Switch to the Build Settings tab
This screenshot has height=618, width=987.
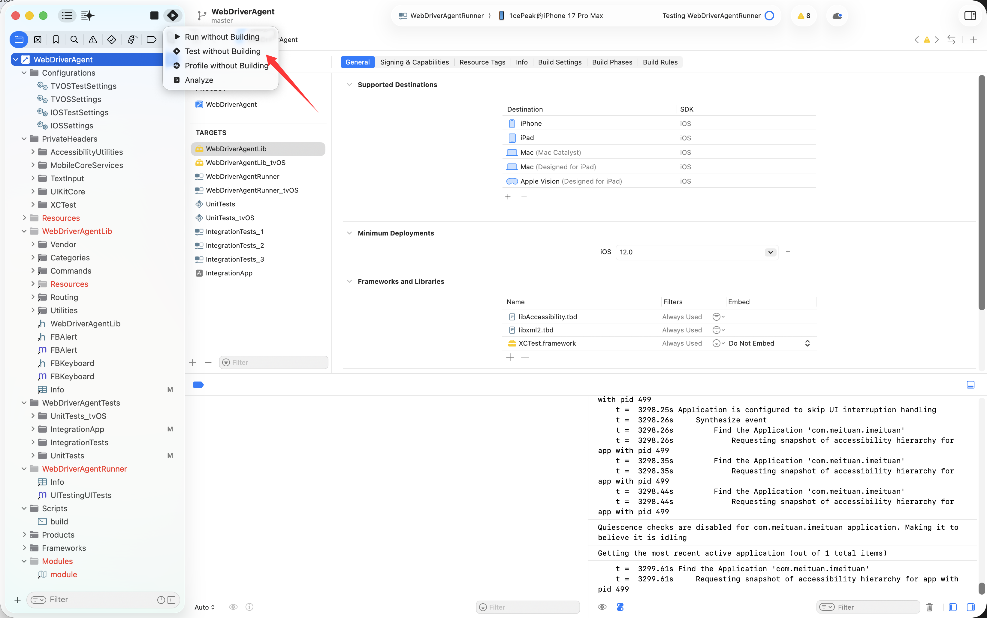tap(559, 62)
